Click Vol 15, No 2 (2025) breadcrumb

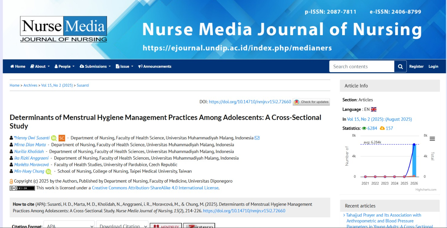[x=57, y=85]
